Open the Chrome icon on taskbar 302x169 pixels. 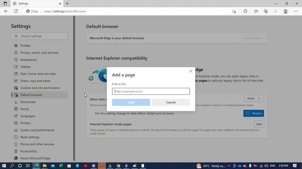point(118,166)
